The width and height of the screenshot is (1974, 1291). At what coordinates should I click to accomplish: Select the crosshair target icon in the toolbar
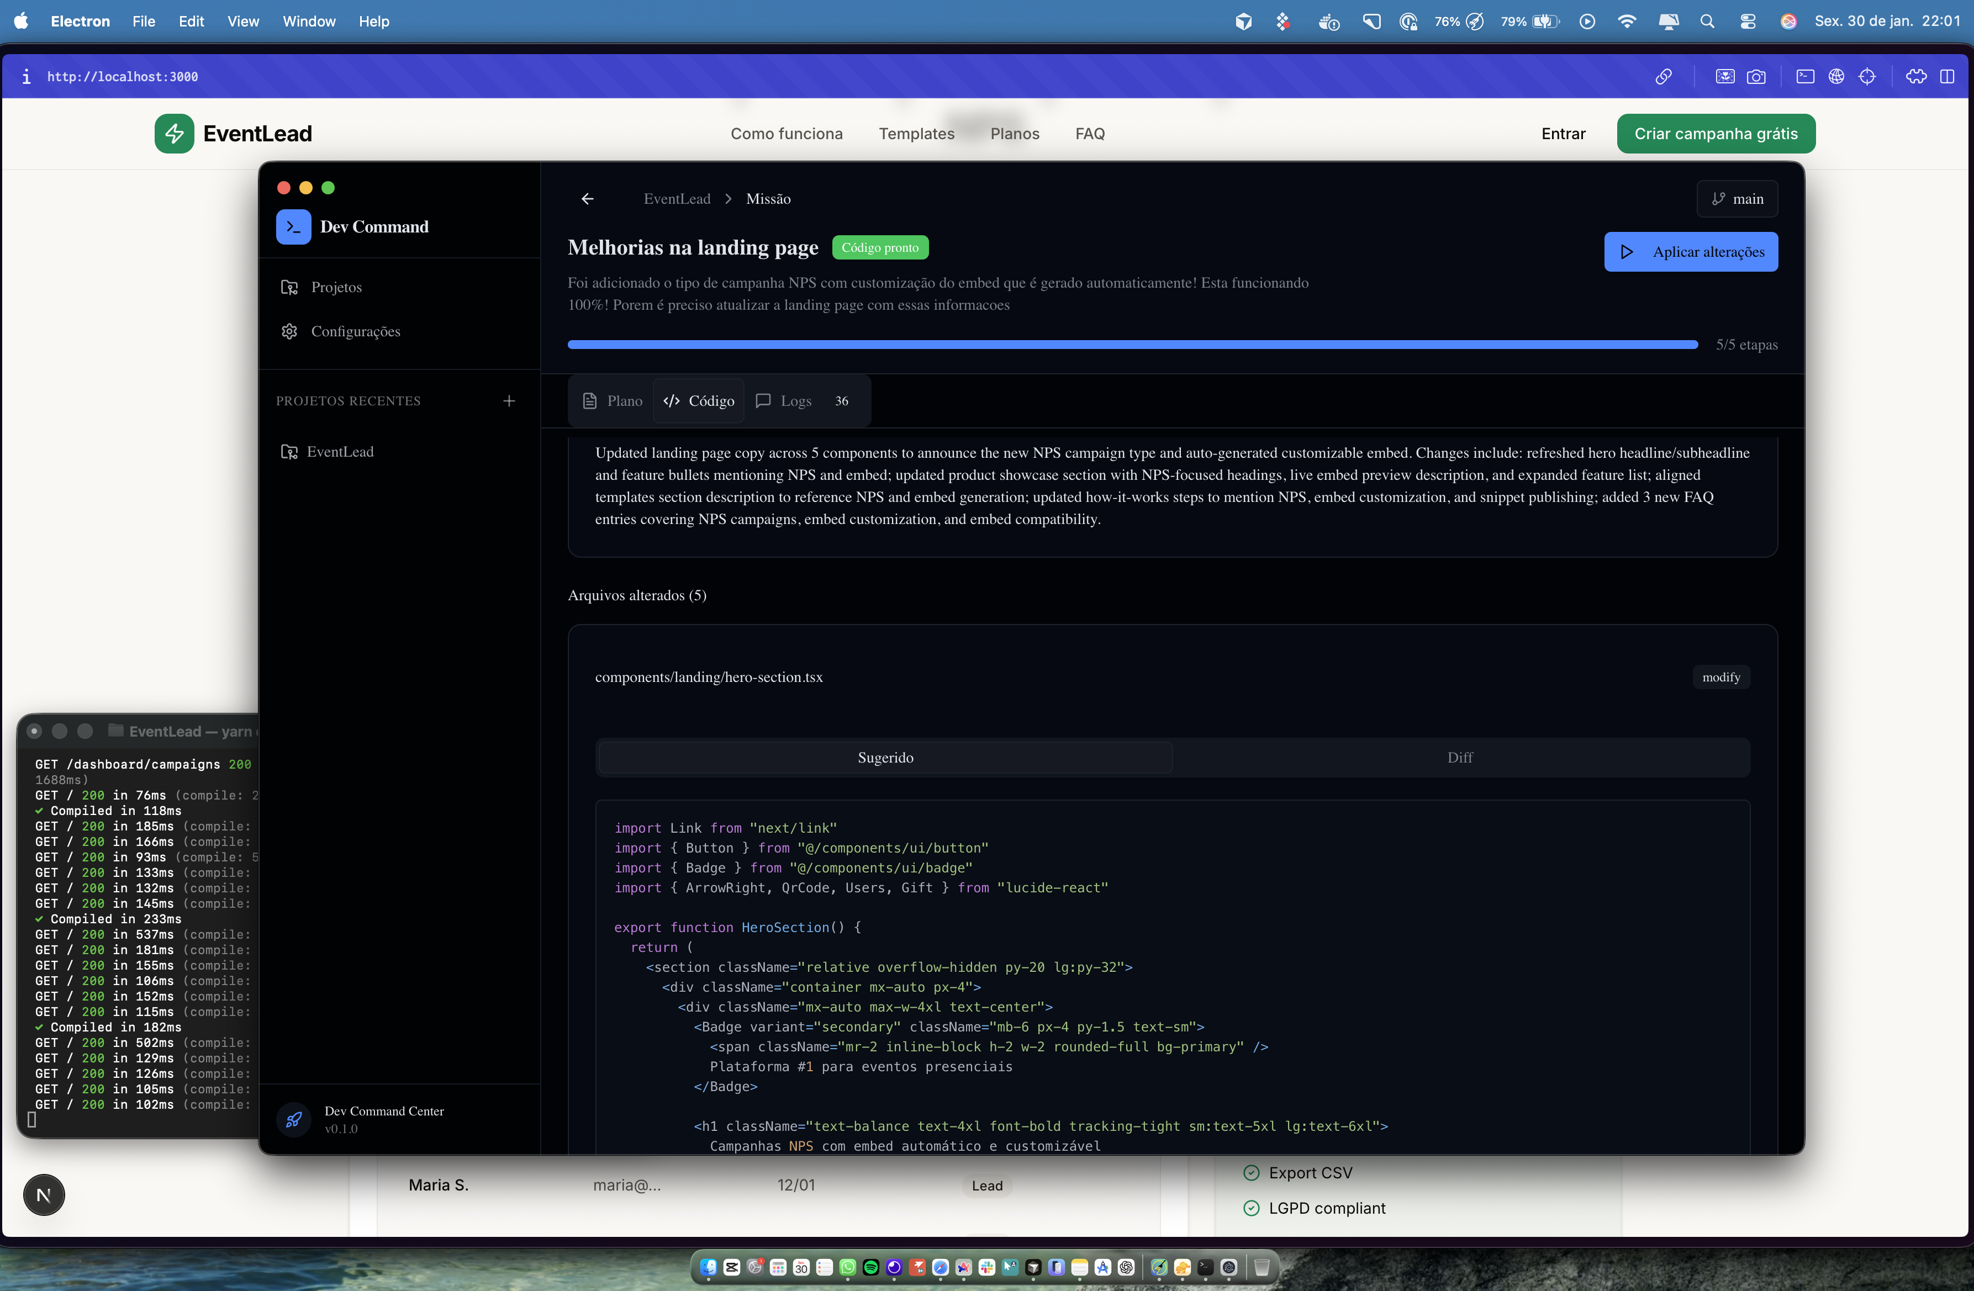pos(1868,76)
